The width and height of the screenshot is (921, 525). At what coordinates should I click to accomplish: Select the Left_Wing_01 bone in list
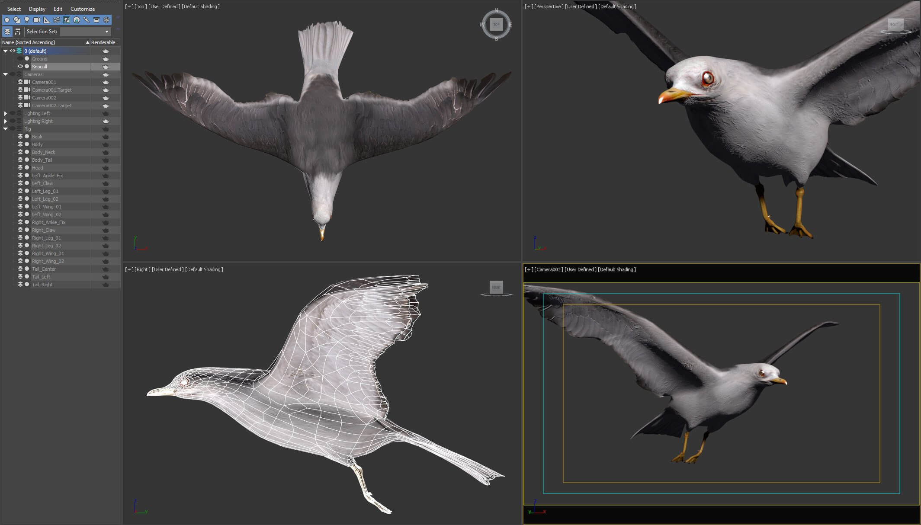tap(46, 207)
